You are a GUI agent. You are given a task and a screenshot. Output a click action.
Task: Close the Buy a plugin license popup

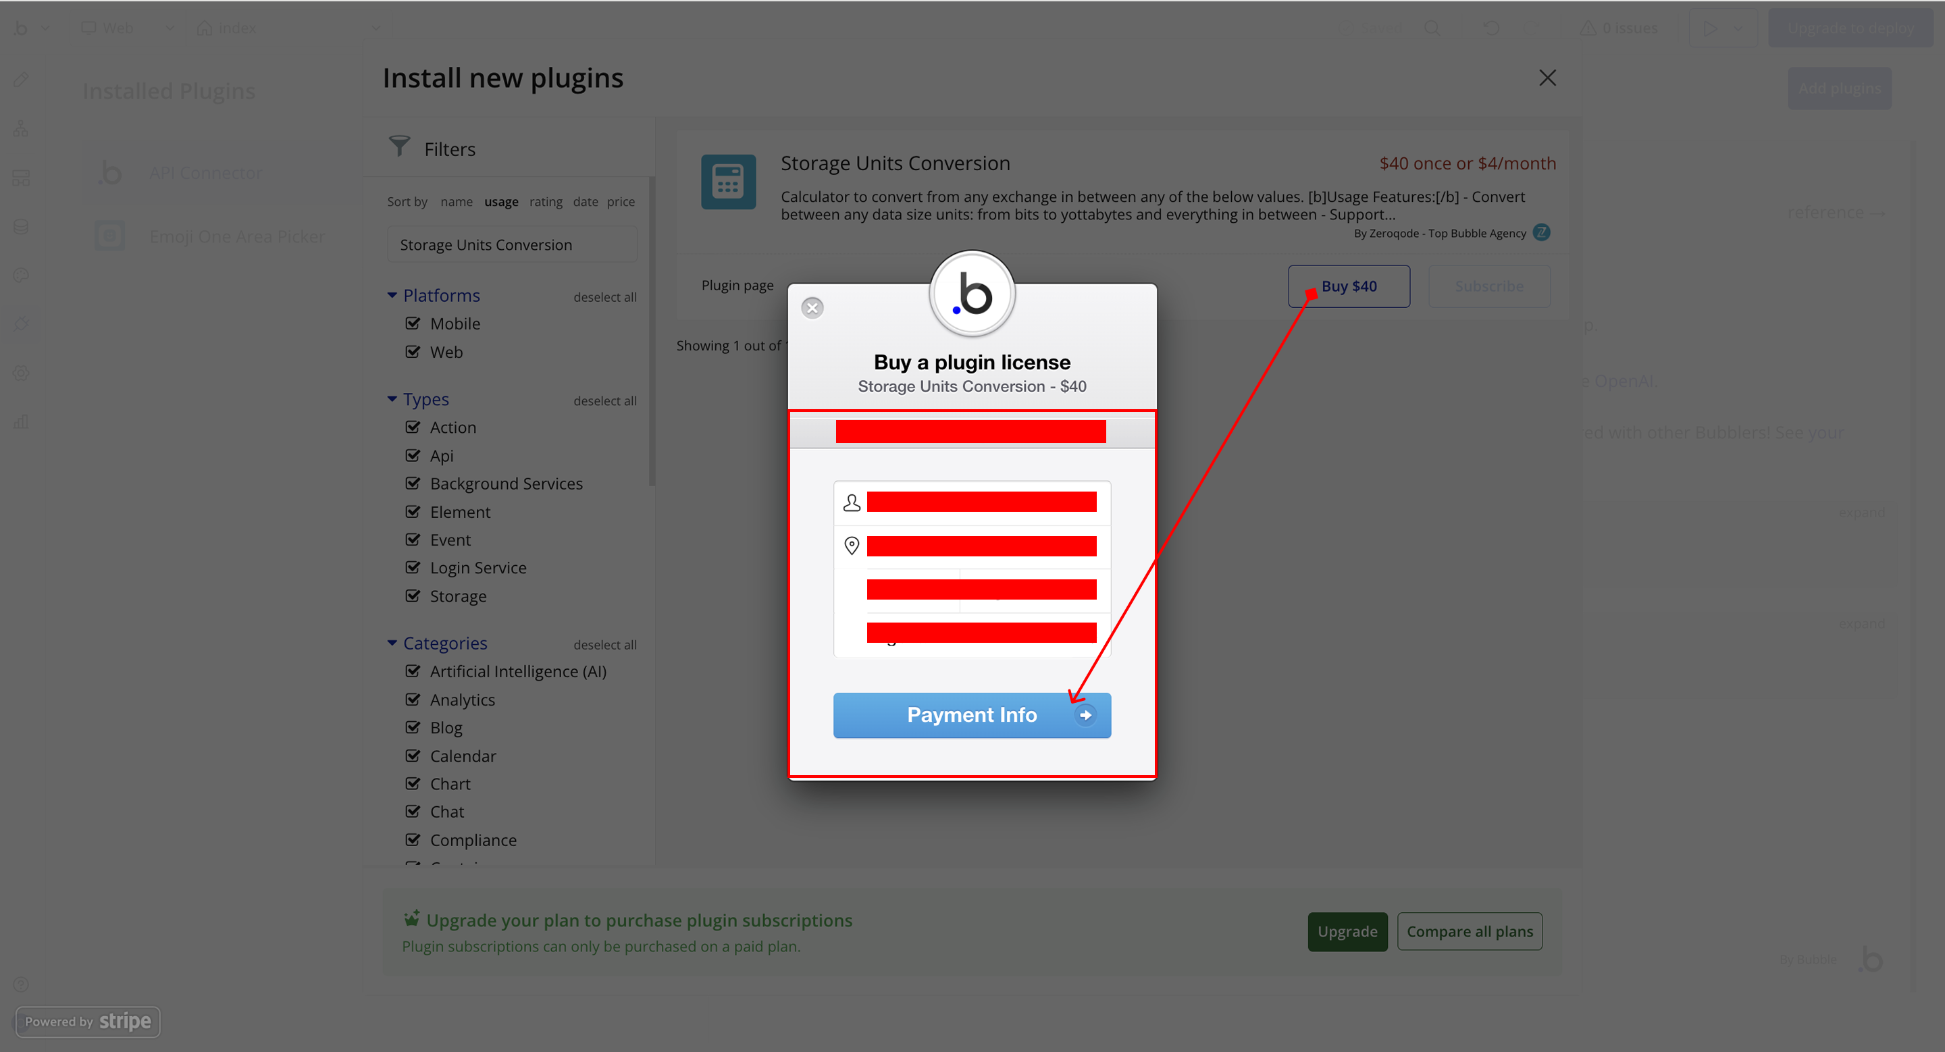[x=812, y=308]
